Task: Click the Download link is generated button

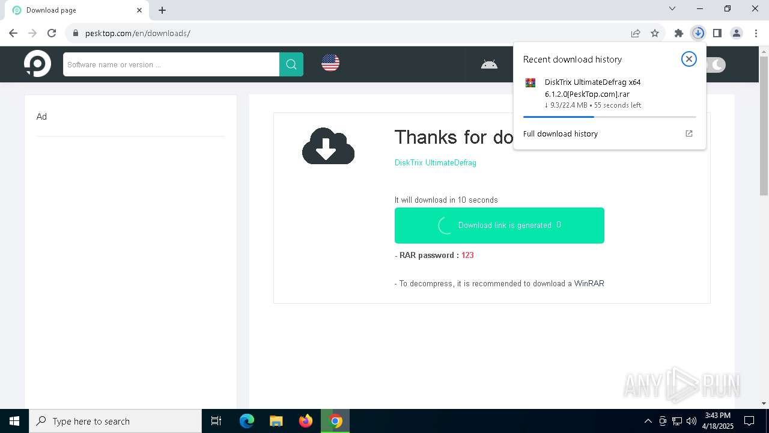Action: (499, 226)
